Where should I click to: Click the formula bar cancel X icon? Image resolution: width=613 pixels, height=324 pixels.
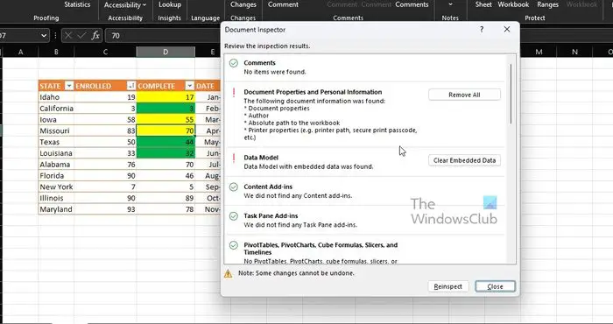(68, 36)
